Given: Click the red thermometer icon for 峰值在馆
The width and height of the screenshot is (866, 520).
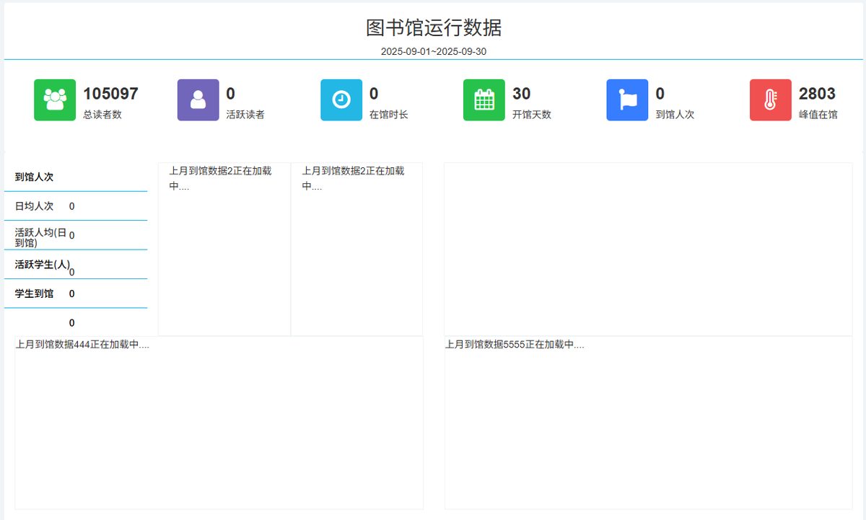Looking at the screenshot, I should point(771,100).
